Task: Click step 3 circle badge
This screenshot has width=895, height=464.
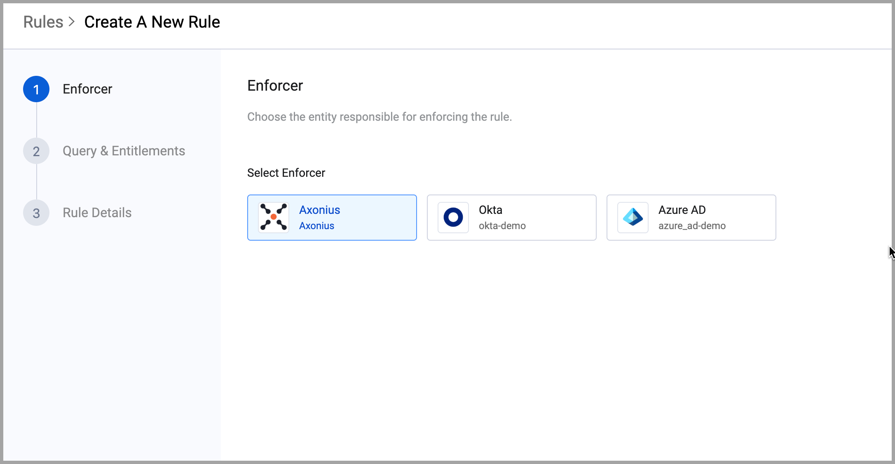Action: pos(36,213)
